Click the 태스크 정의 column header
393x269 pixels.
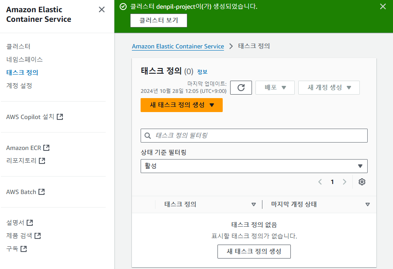point(180,204)
